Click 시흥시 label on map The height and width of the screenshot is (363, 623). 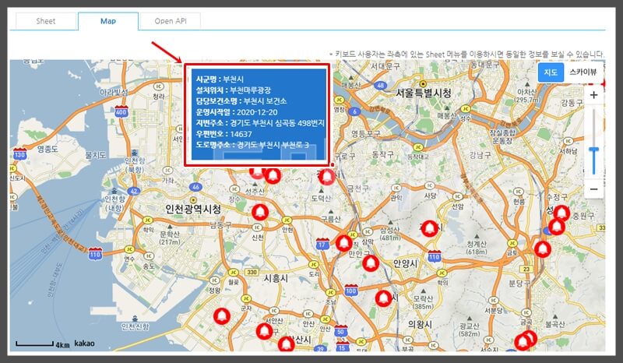tap(276, 278)
